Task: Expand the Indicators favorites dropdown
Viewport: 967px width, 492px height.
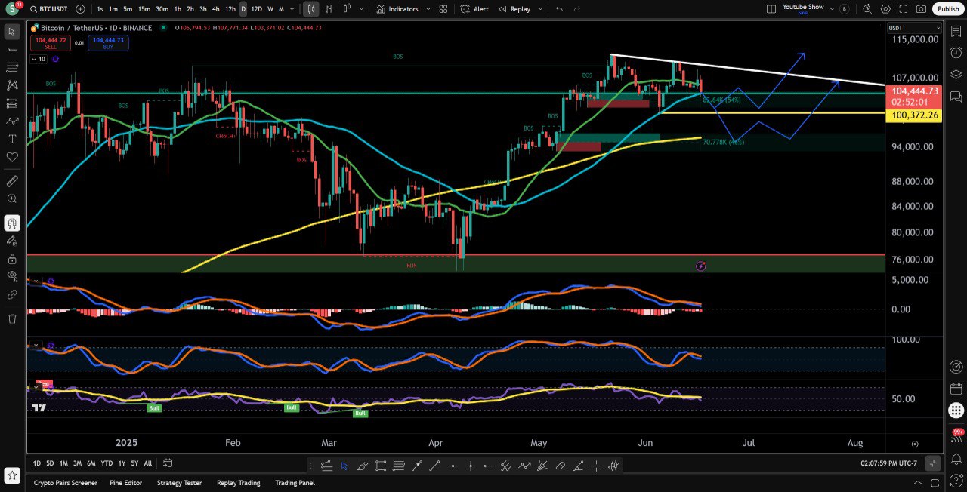Action: (x=428, y=9)
